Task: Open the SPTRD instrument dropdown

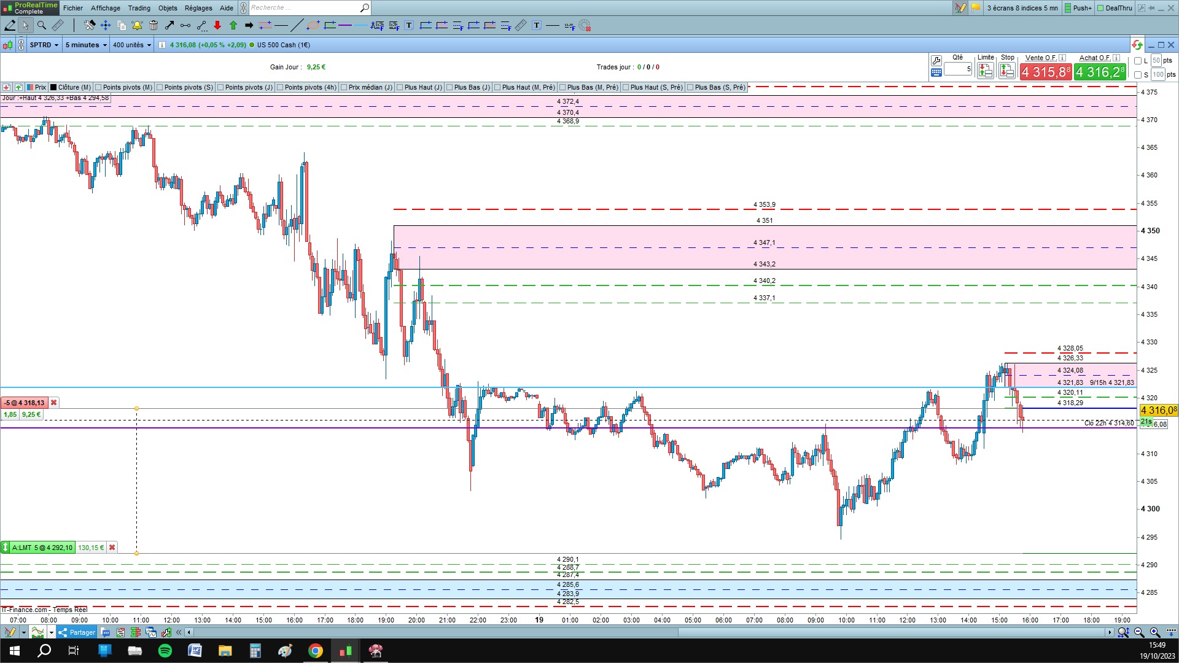Action: point(44,45)
